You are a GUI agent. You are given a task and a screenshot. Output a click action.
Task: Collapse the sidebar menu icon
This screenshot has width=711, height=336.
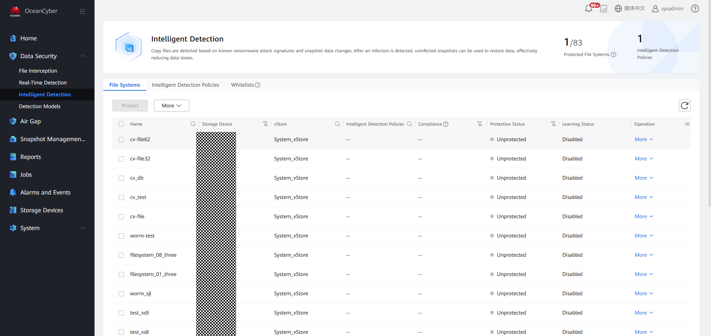[83, 11]
